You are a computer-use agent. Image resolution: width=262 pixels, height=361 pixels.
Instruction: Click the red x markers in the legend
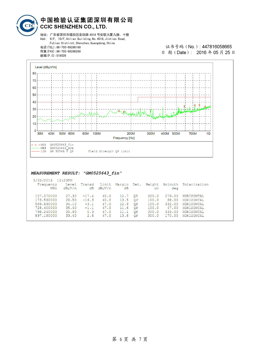point(36,145)
